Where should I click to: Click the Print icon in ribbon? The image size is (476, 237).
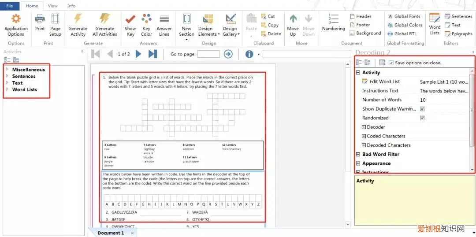[x=40, y=19]
